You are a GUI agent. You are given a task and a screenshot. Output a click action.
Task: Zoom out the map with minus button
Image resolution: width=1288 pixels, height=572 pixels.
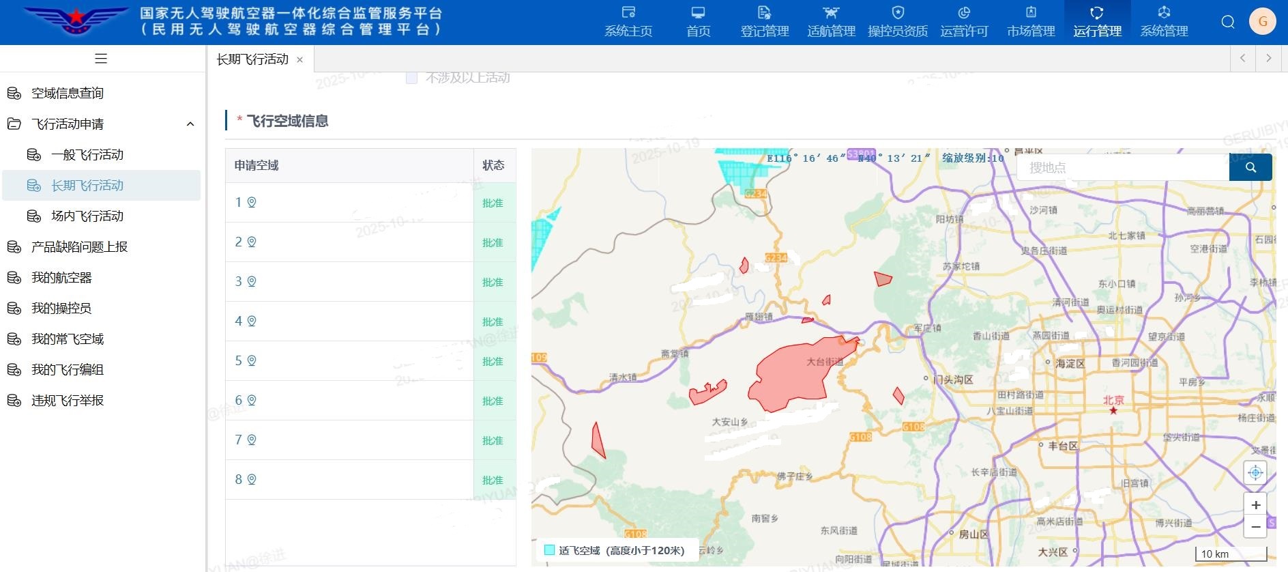(x=1255, y=526)
